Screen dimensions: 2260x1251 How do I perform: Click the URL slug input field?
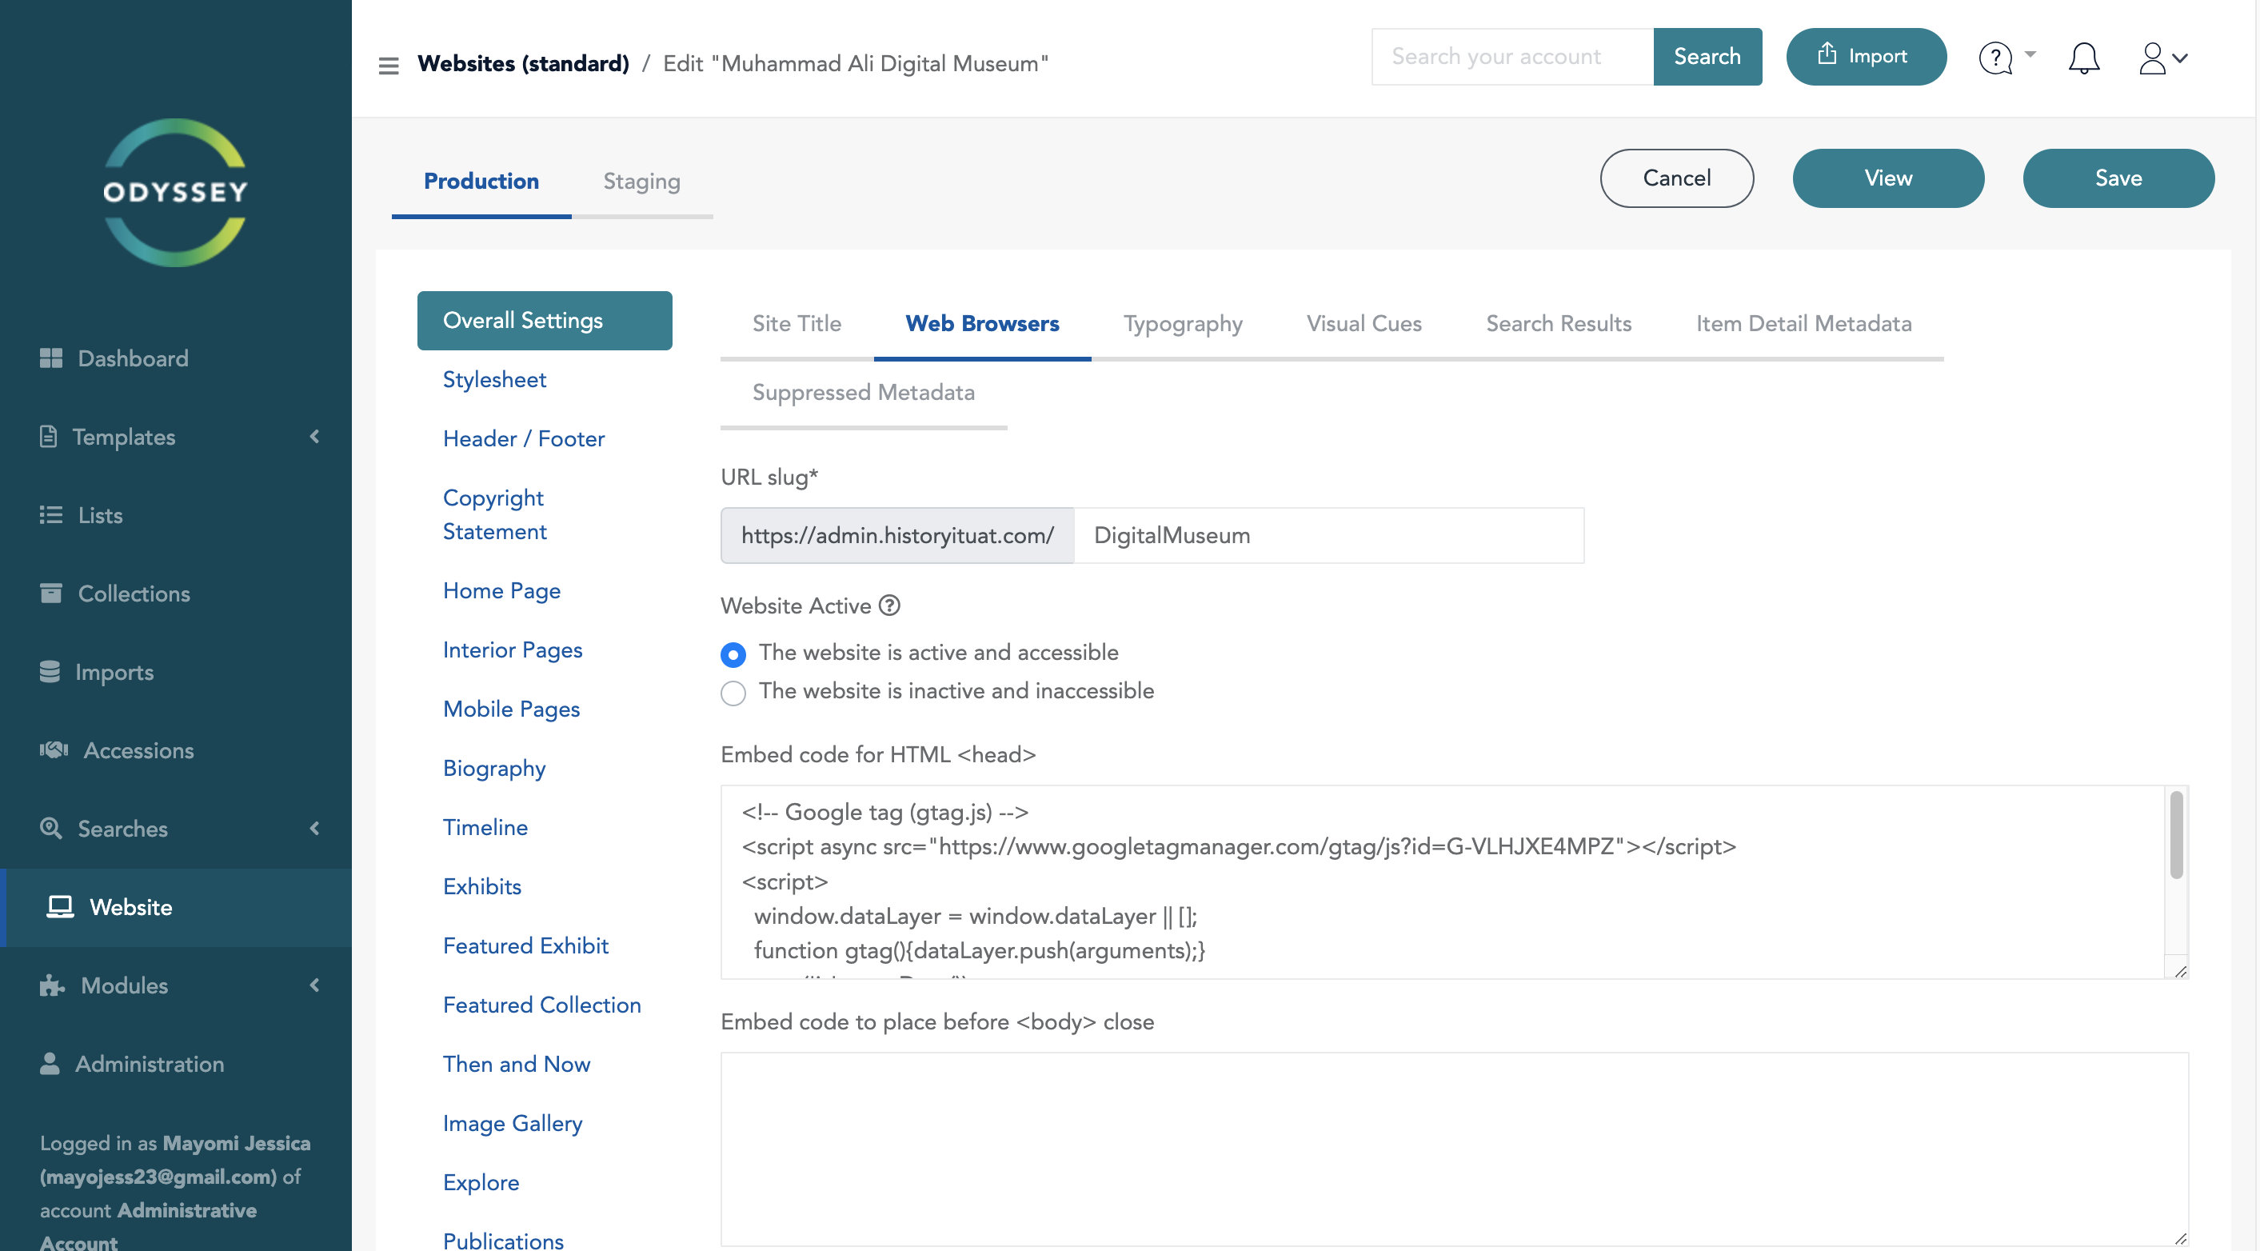(x=1328, y=535)
